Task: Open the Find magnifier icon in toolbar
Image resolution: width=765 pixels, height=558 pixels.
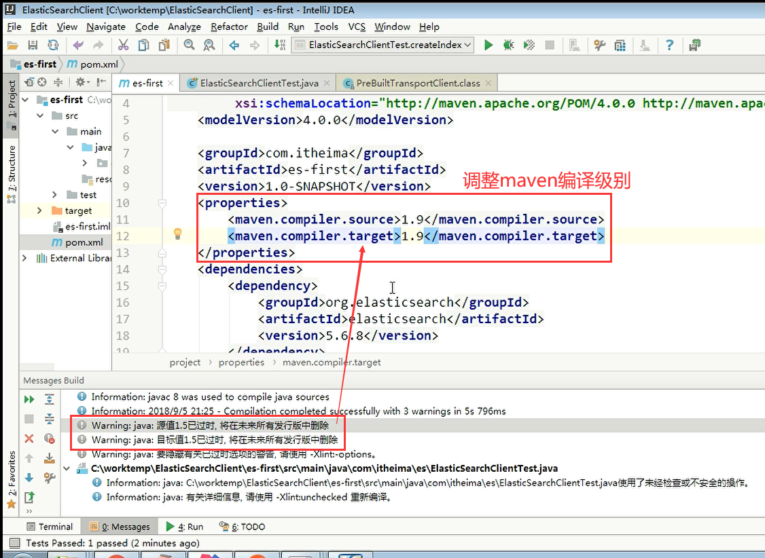Action: click(x=189, y=45)
